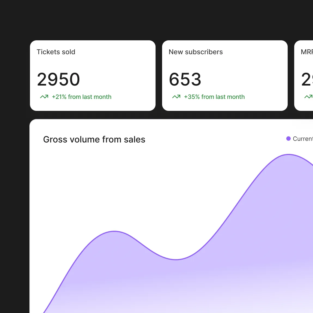Image resolution: width=313 pixels, height=313 pixels.
Task: Click the +35% from last month link
Action: [214, 97]
